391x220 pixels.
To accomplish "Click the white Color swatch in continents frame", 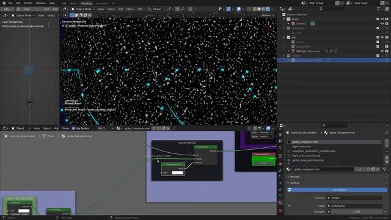I will [x=178, y=172].
